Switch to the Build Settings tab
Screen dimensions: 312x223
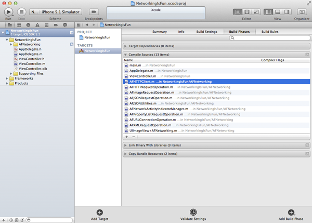coord(207,32)
